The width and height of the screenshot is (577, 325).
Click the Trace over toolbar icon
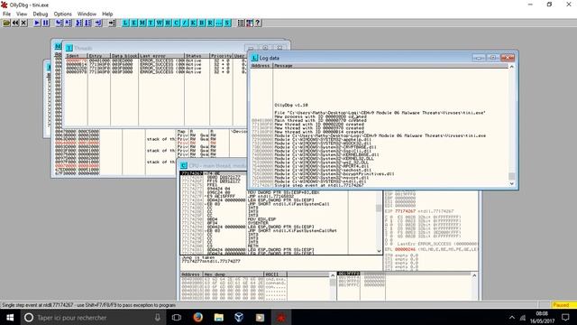click(x=87, y=23)
